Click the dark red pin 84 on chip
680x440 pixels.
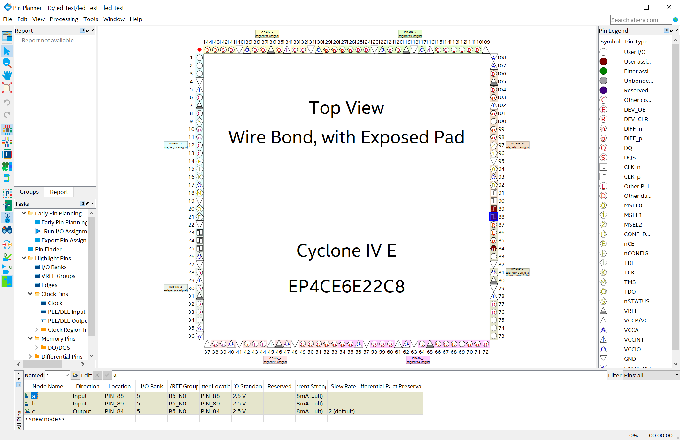click(x=494, y=248)
